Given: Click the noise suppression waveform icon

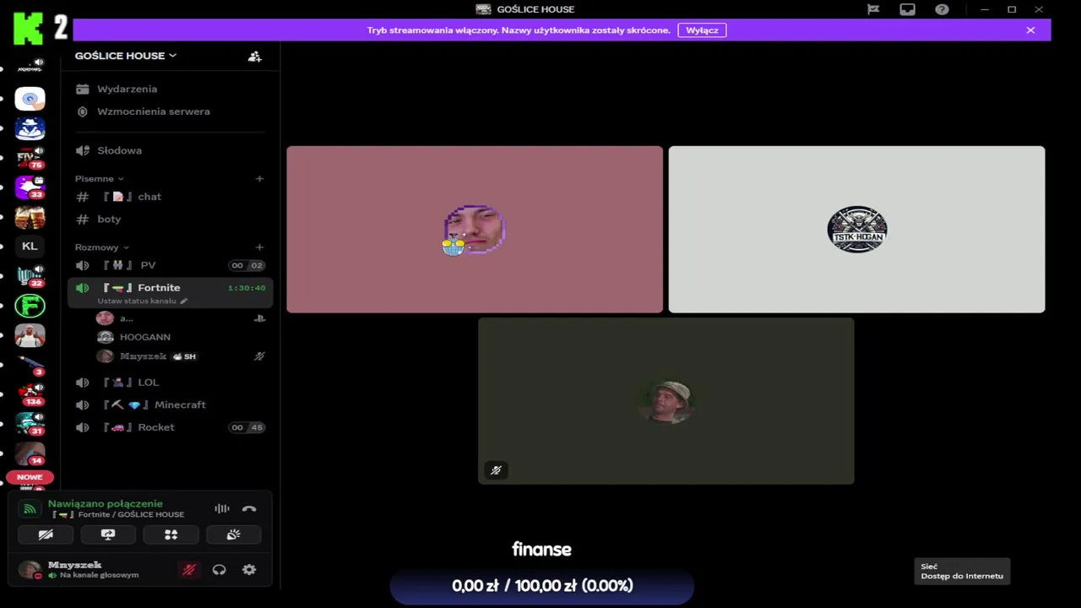Looking at the screenshot, I should pyautogui.click(x=221, y=508).
